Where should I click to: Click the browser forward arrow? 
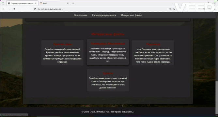pyautogui.click(x=8, y=9)
